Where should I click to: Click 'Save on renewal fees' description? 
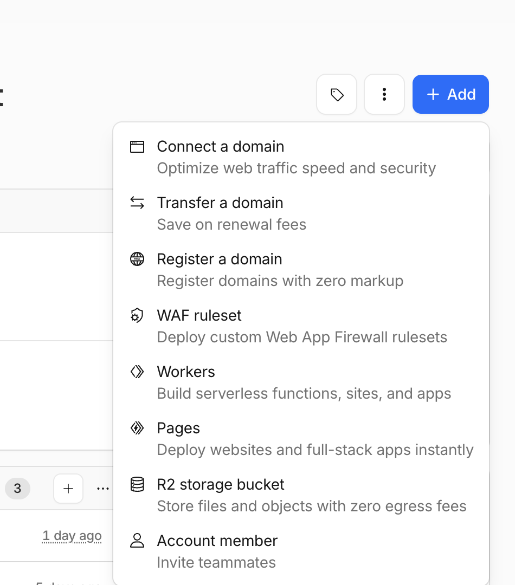231,225
